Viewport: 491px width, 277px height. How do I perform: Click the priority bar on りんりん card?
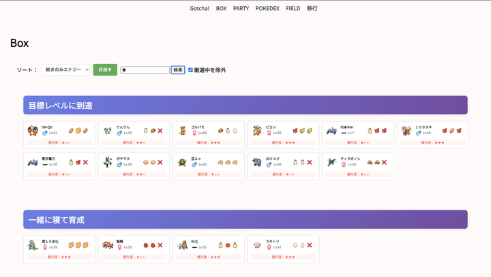pos(134,142)
